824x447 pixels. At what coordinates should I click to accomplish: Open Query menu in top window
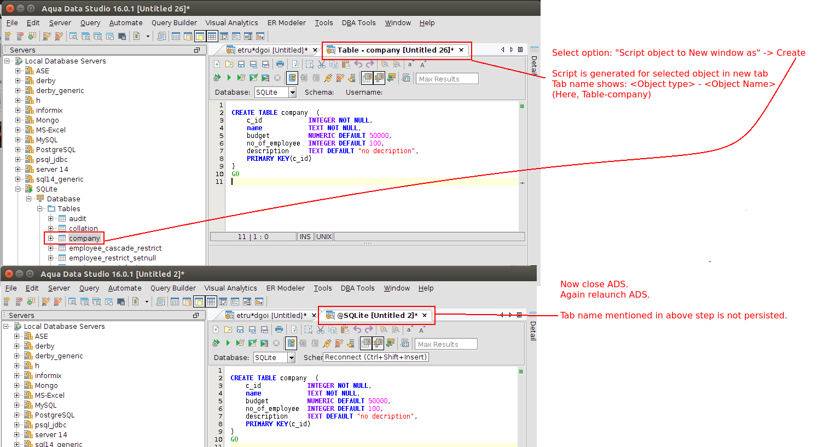pos(90,23)
